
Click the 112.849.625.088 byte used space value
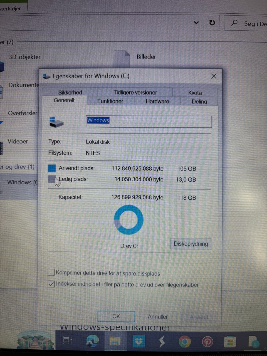138,169
